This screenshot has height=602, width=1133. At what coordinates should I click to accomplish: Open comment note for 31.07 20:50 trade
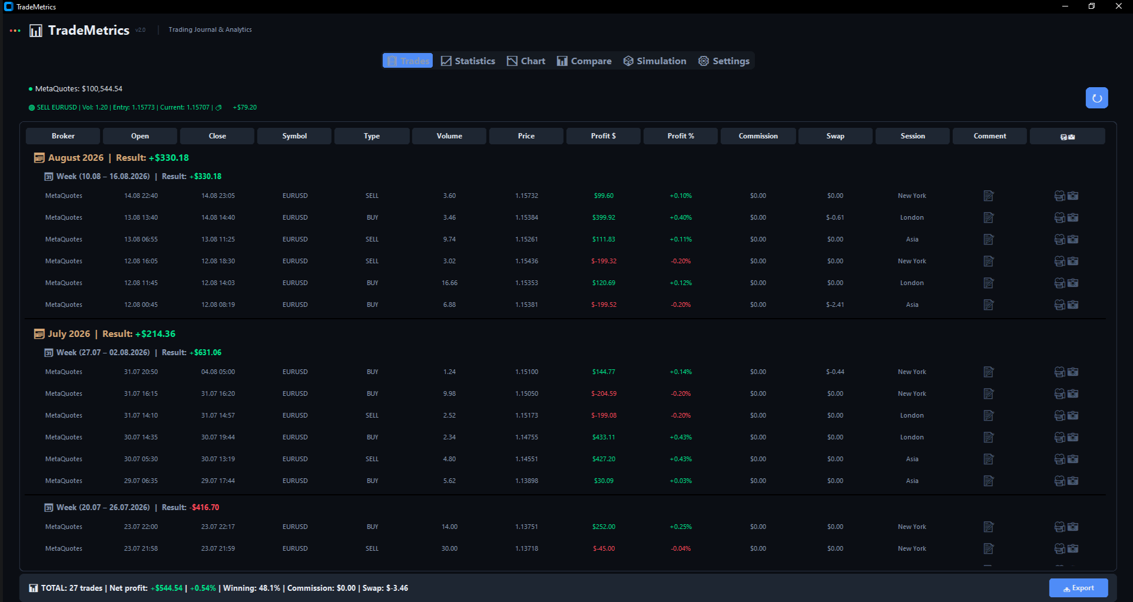[989, 372]
